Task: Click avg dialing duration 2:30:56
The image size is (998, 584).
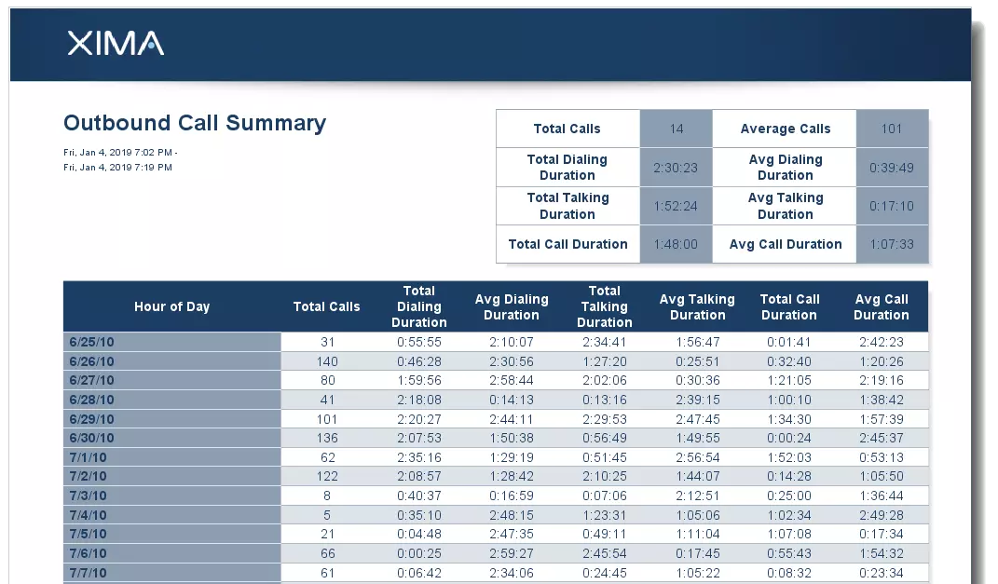Action: [x=512, y=361]
